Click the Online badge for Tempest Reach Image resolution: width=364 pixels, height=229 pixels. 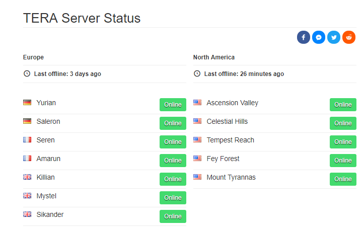tap(343, 142)
